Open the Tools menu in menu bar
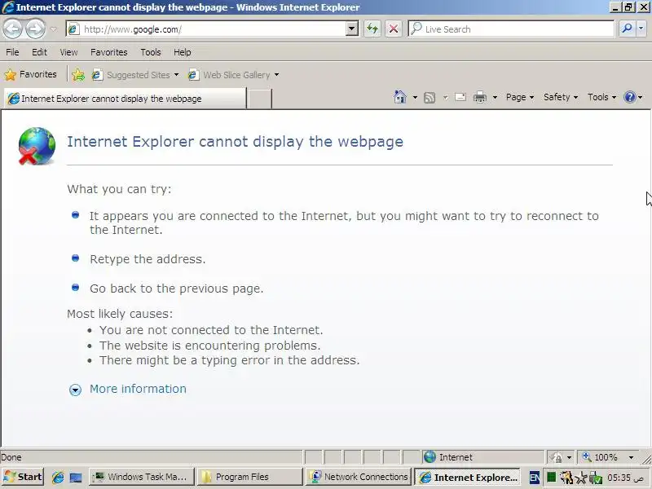 tap(151, 52)
